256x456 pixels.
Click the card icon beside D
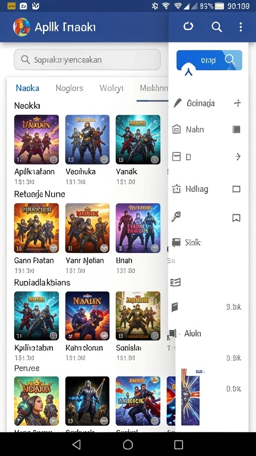point(176,157)
